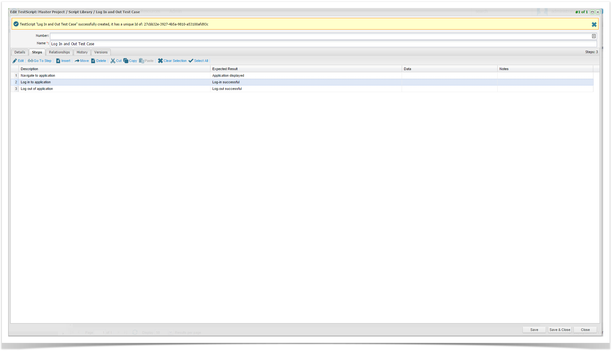The width and height of the screenshot is (614, 352).
Task: Click the Save button
Action: pos(534,330)
